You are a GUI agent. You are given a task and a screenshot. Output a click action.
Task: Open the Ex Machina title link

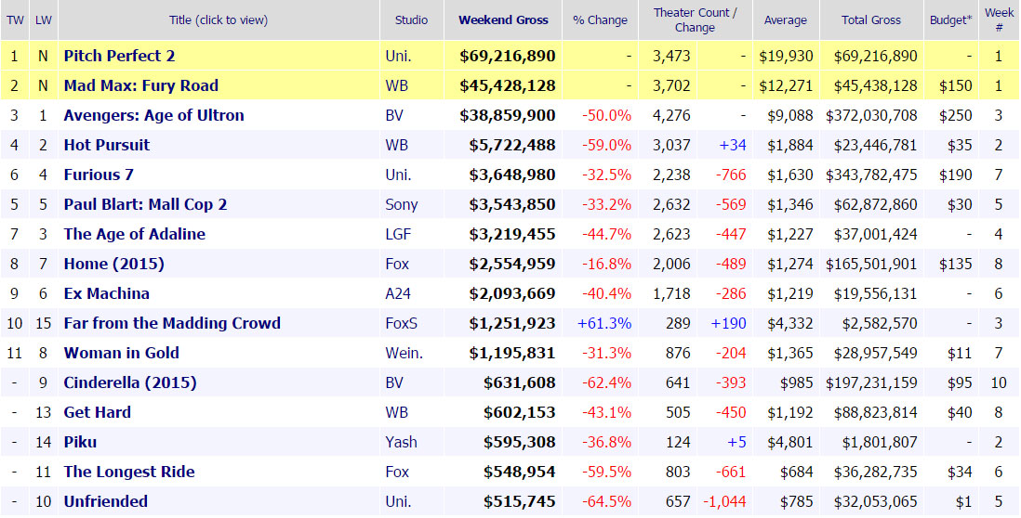click(x=106, y=293)
